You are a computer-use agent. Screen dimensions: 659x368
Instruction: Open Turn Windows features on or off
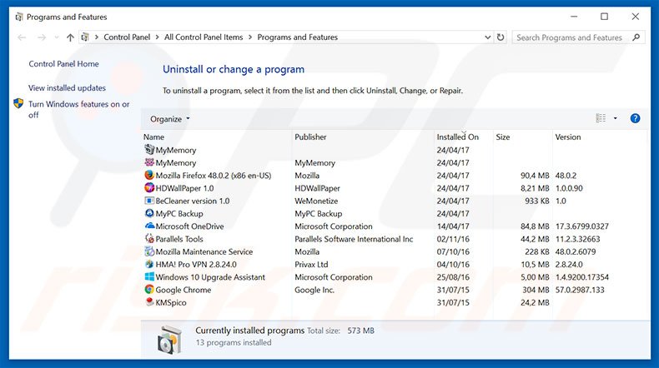[x=79, y=109]
